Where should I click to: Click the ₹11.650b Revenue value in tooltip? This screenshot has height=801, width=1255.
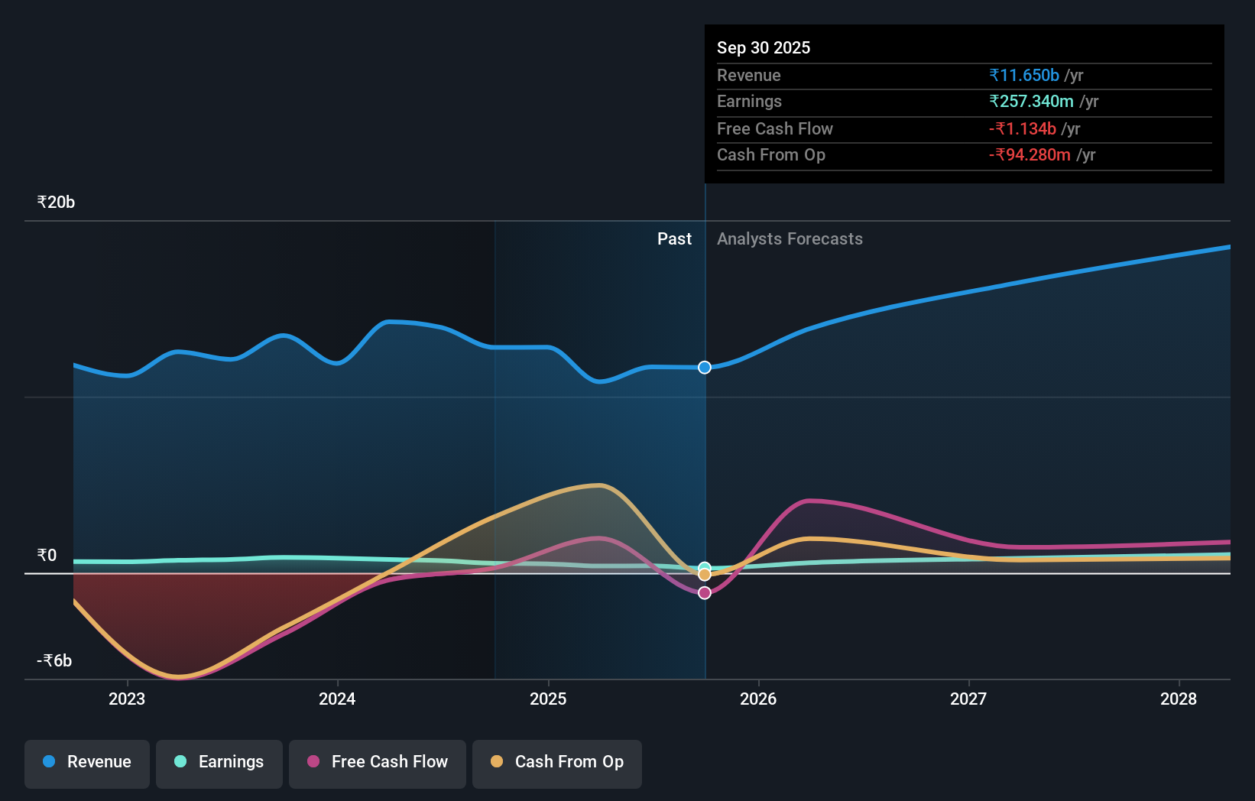1024,75
